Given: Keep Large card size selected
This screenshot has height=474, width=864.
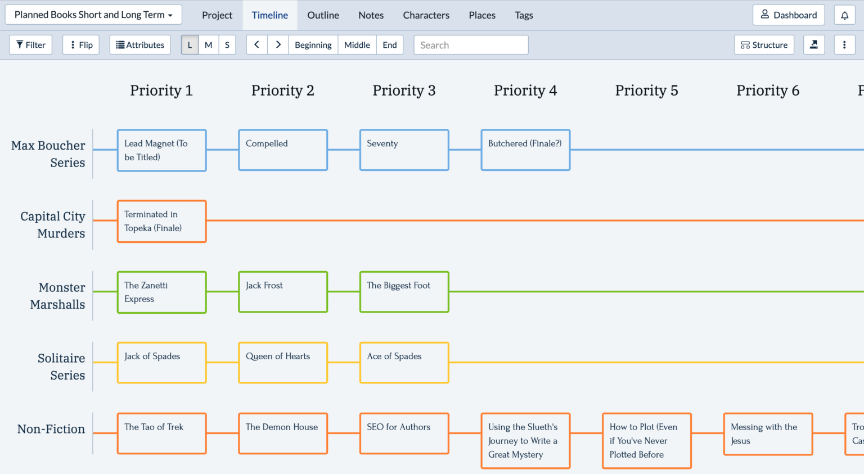Looking at the screenshot, I should click(190, 44).
